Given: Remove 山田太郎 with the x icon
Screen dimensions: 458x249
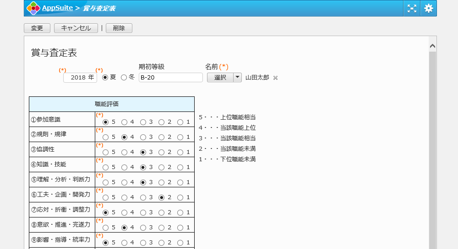Looking at the screenshot, I should coord(275,78).
